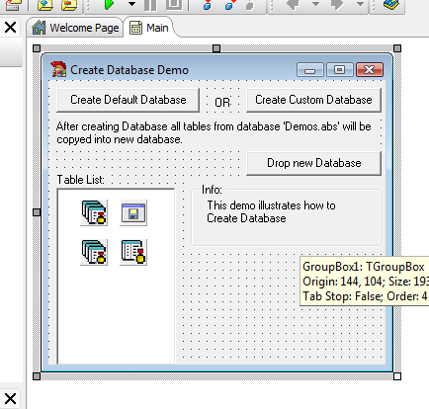Click the top-center sizing handle of the form
This screenshot has width=429, height=409.
pos(216,48)
